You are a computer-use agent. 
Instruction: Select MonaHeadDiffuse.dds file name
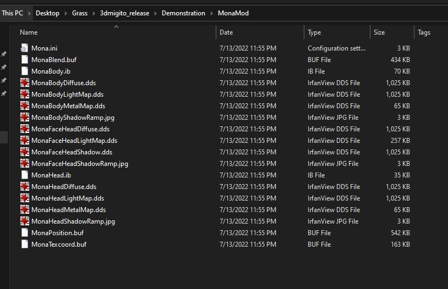(x=64, y=187)
